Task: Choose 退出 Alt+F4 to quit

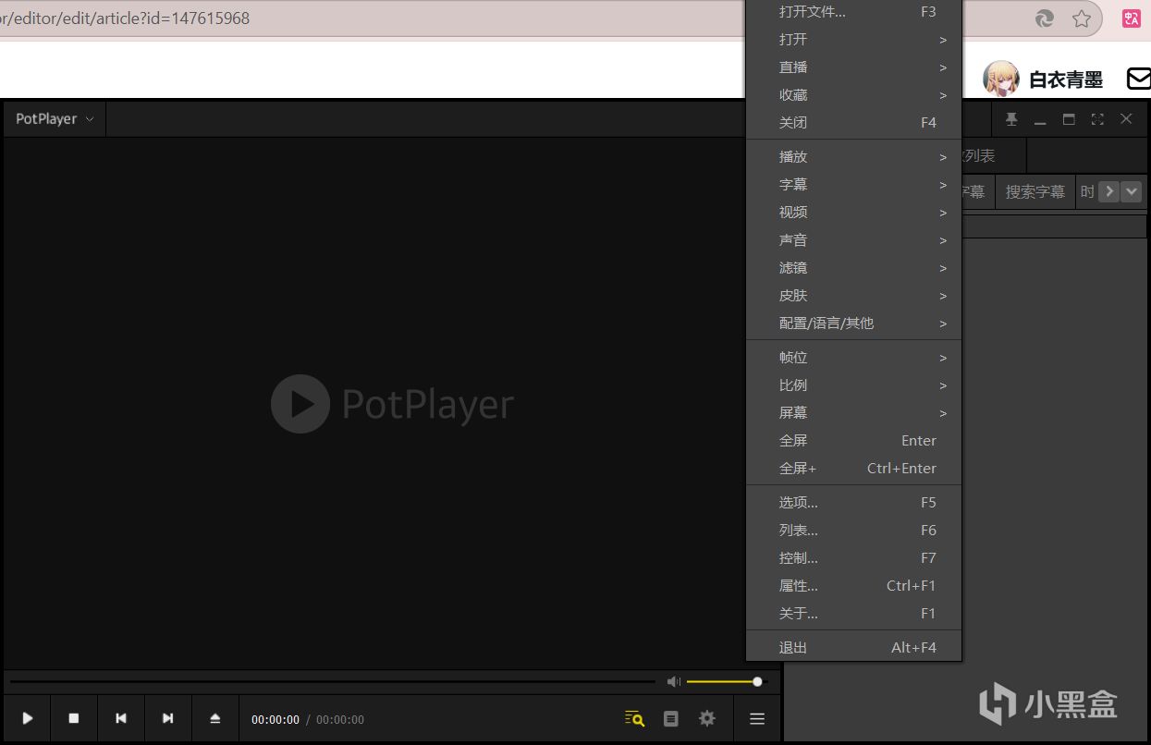Action: [x=854, y=648]
